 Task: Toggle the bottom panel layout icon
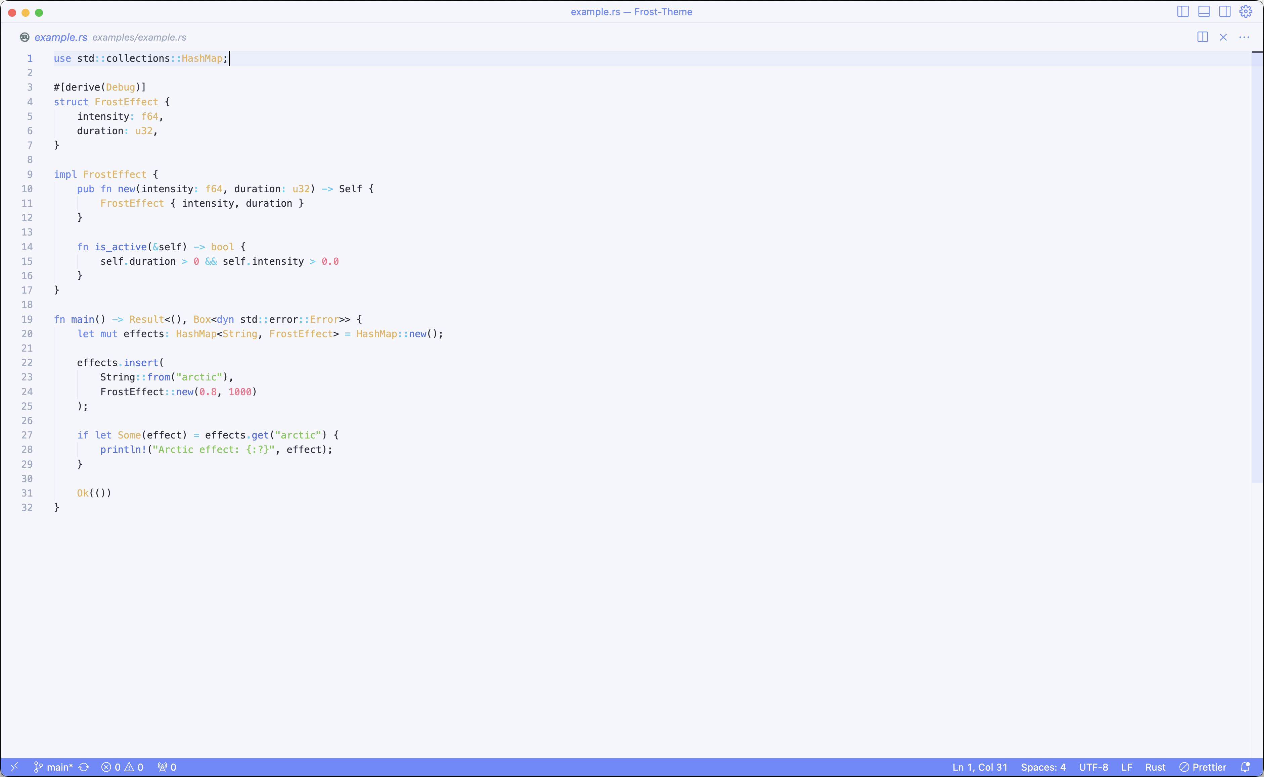pos(1204,11)
